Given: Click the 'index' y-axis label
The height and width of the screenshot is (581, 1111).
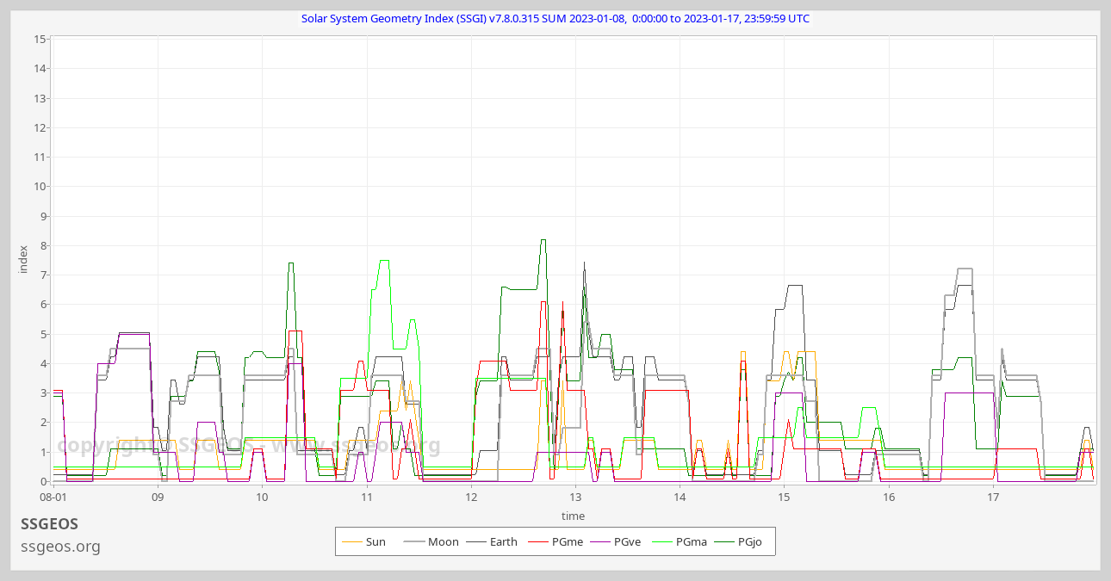Looking at the screenshot, I should click(x=23, y=259).
